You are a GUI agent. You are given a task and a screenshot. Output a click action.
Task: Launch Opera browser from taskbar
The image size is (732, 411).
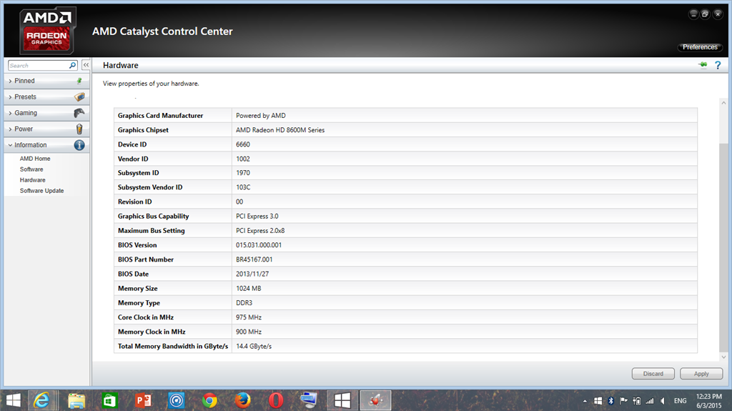[x=276, y=401]
